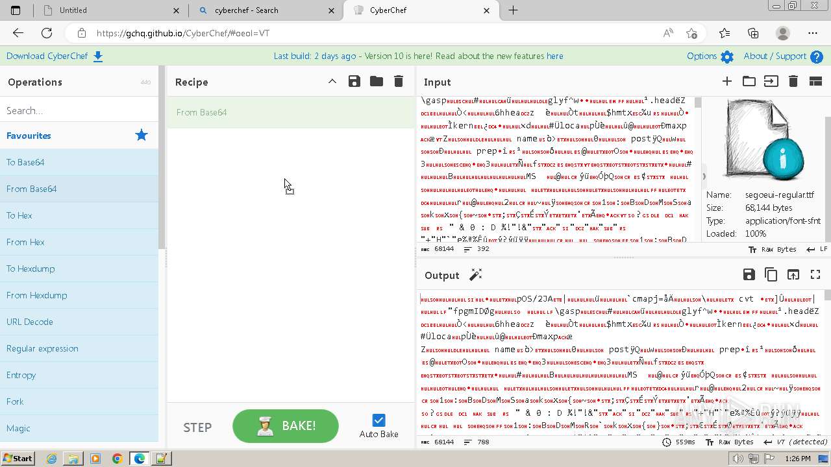831x467 pixels.
Task: Open the output end-of-line VT (detected) dropdown
Action: 796,442
